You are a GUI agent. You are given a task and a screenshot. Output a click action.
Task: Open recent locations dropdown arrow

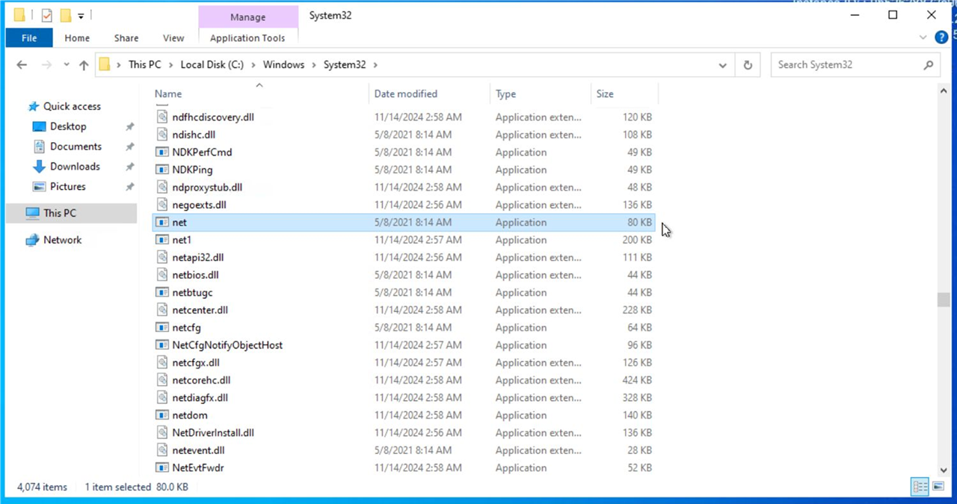pyautogui.click(x=64, y=65)
